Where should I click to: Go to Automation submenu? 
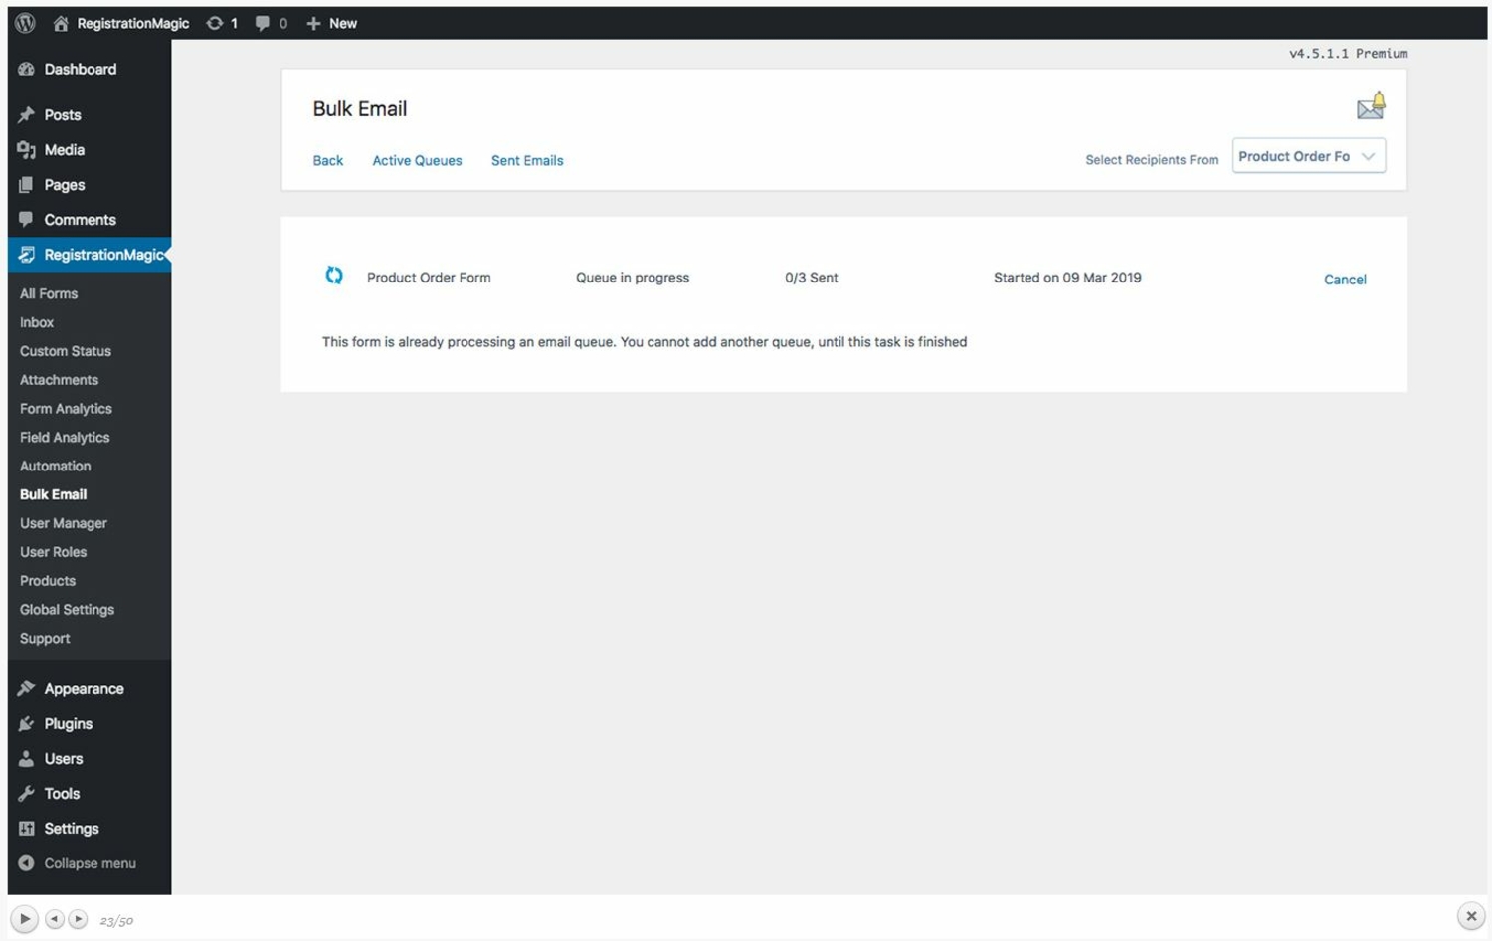click(x=55, y=467)
